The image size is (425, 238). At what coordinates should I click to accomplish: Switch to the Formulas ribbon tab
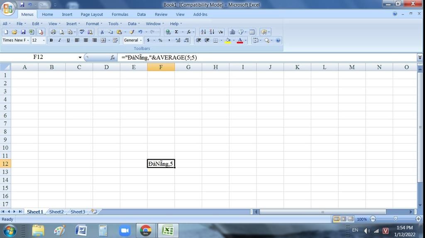tap(120, 15)
